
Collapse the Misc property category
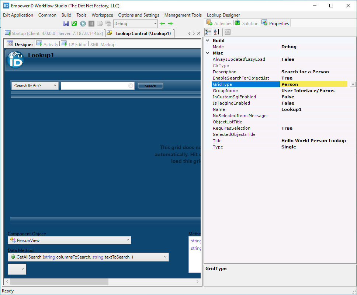[208, 53]
